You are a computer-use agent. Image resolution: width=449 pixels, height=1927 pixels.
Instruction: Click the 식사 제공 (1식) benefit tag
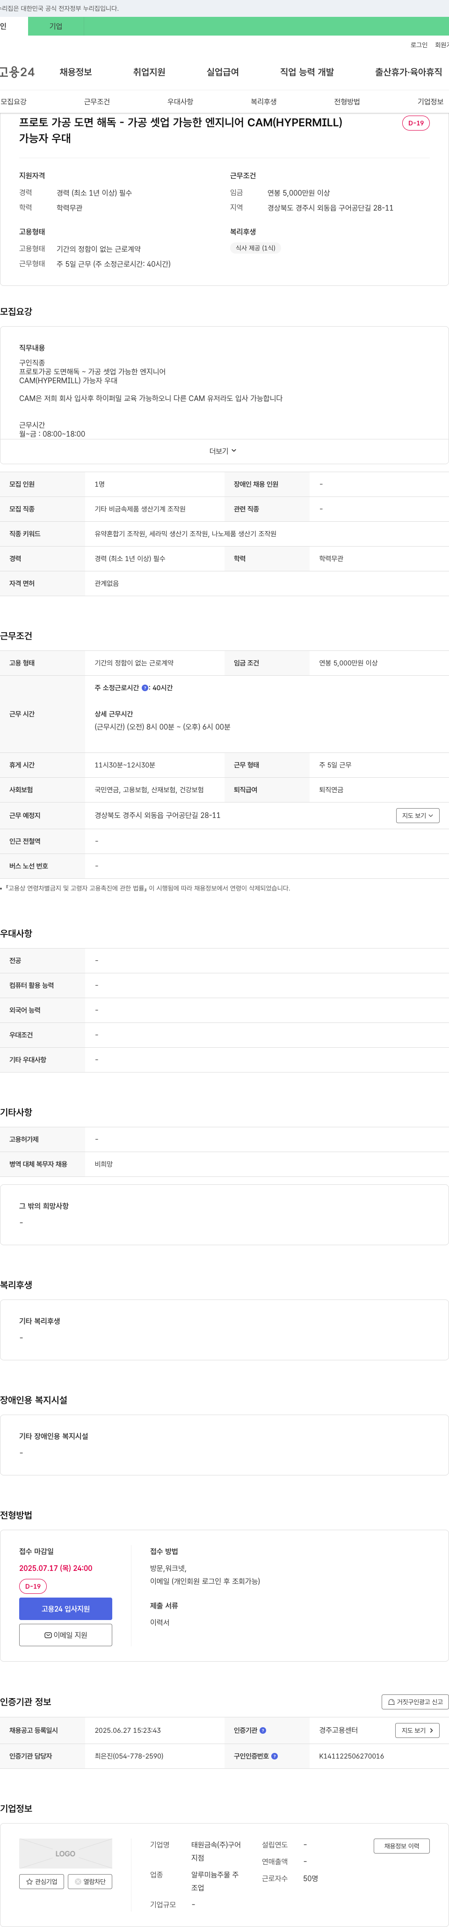[255, 248]
